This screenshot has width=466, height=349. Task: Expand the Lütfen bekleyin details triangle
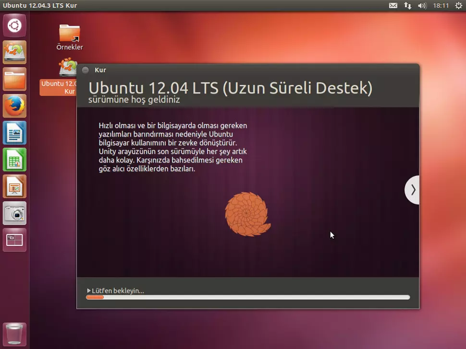89,290
